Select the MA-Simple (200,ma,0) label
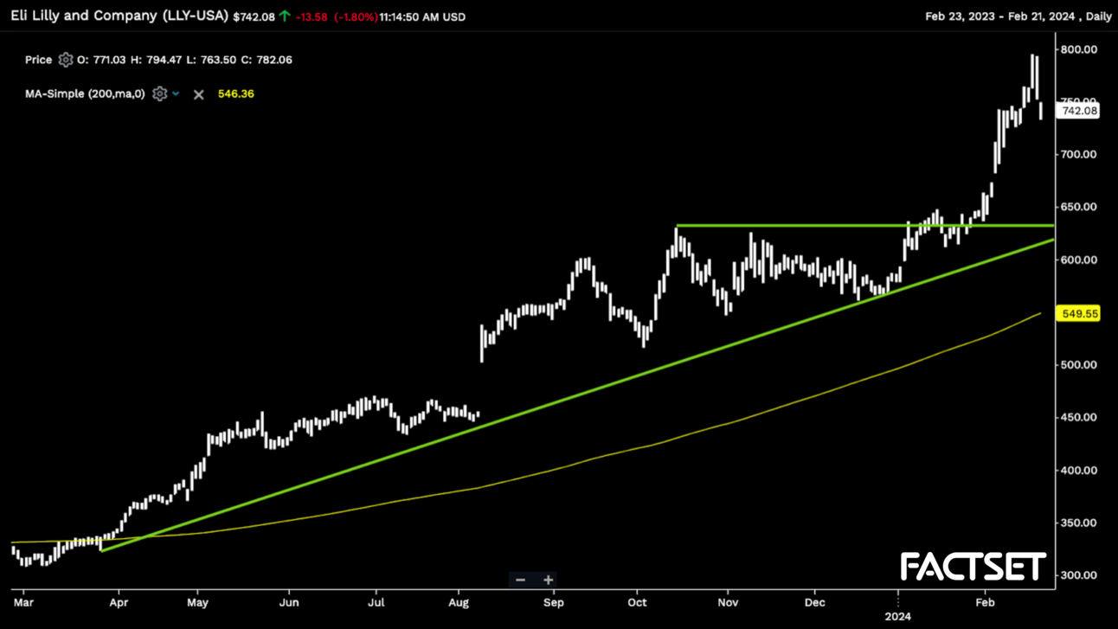 coord(85,93)
